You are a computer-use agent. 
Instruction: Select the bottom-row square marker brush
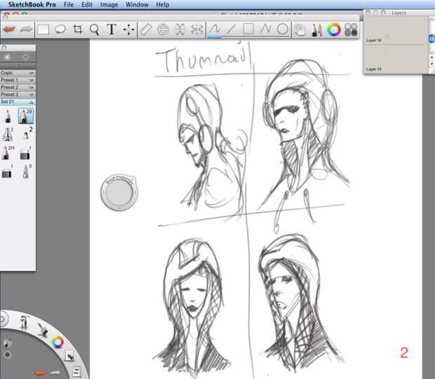pyautogui.click(x=7, y=172)
